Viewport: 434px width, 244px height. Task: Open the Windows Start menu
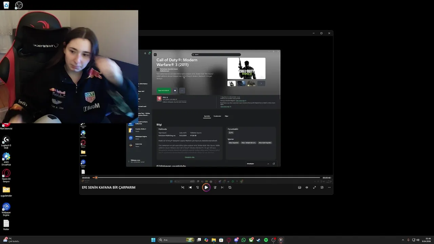153,240
